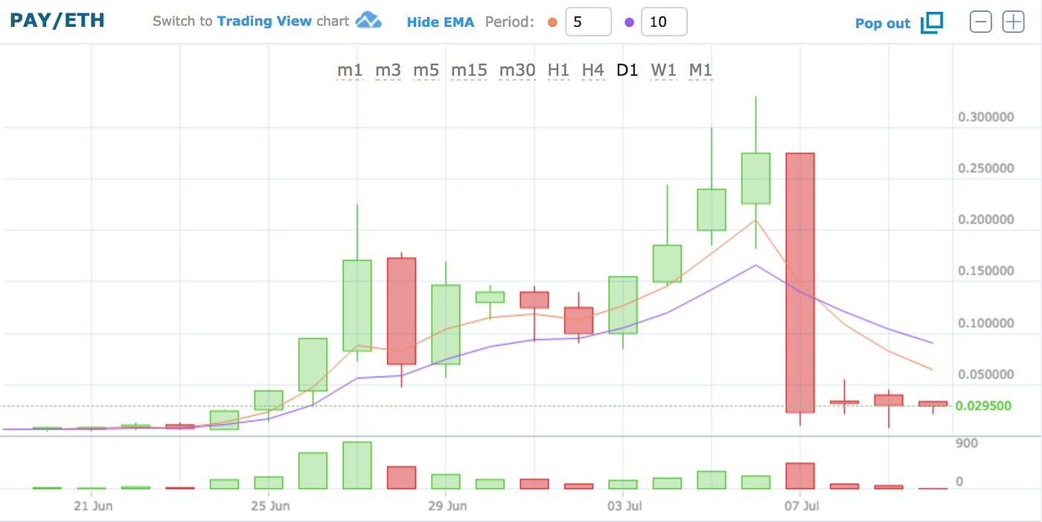Viewport: 1042px width, 522px height.
Task: Click the 21 Jun date label
Action: coord(92,507)
